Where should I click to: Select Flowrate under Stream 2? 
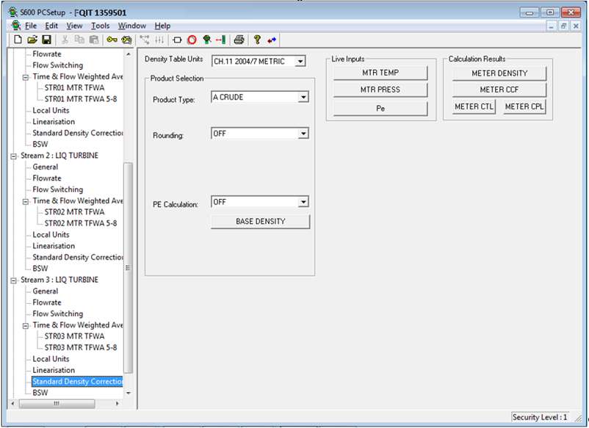point(47,178)
